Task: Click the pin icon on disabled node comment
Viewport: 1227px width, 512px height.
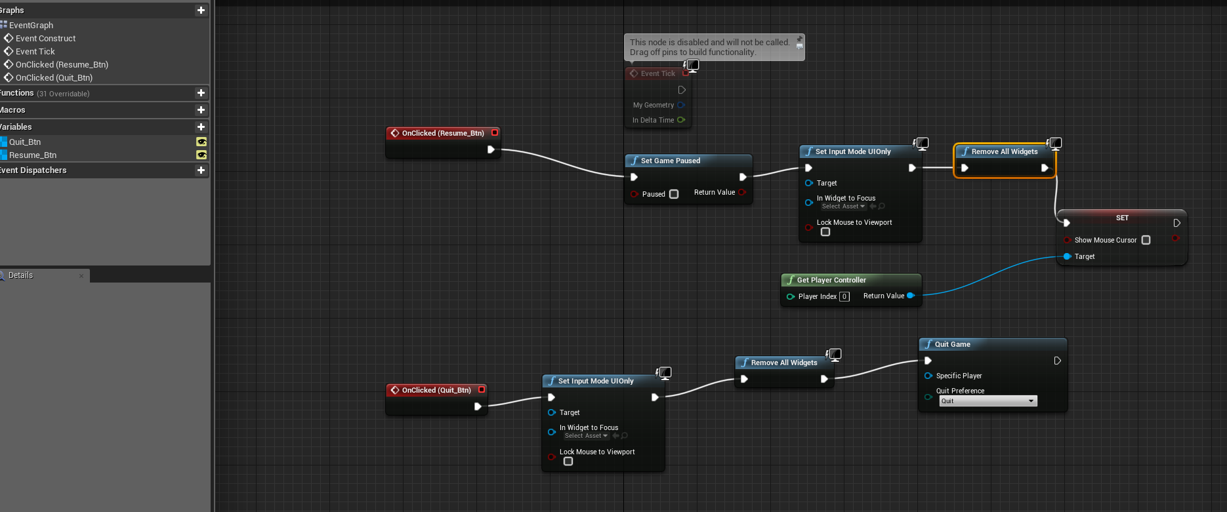Action: click(x=799, y=39)
